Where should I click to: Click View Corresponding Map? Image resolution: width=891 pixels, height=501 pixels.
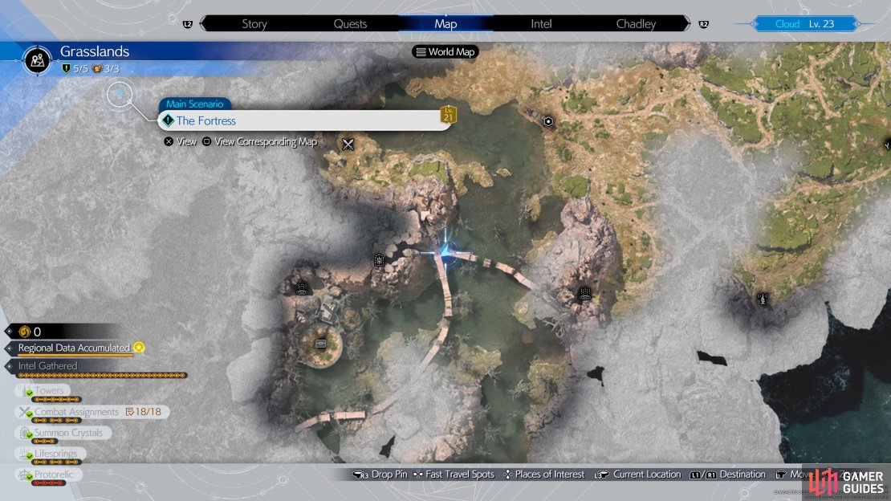tap(266, 141)
